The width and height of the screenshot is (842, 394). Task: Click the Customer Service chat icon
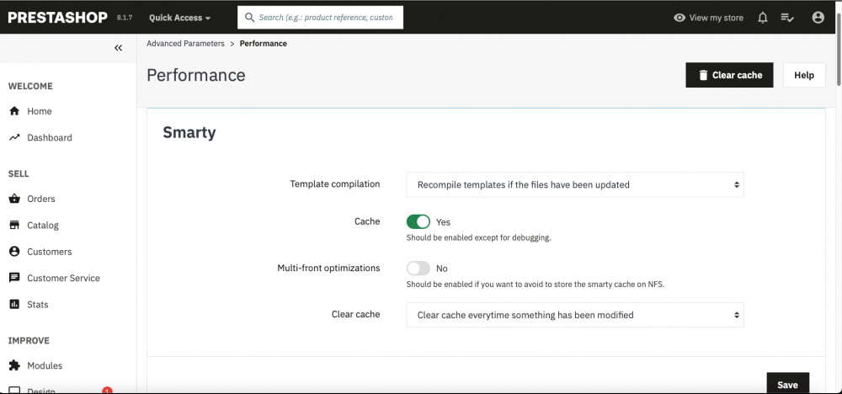(x=14, y=278)
